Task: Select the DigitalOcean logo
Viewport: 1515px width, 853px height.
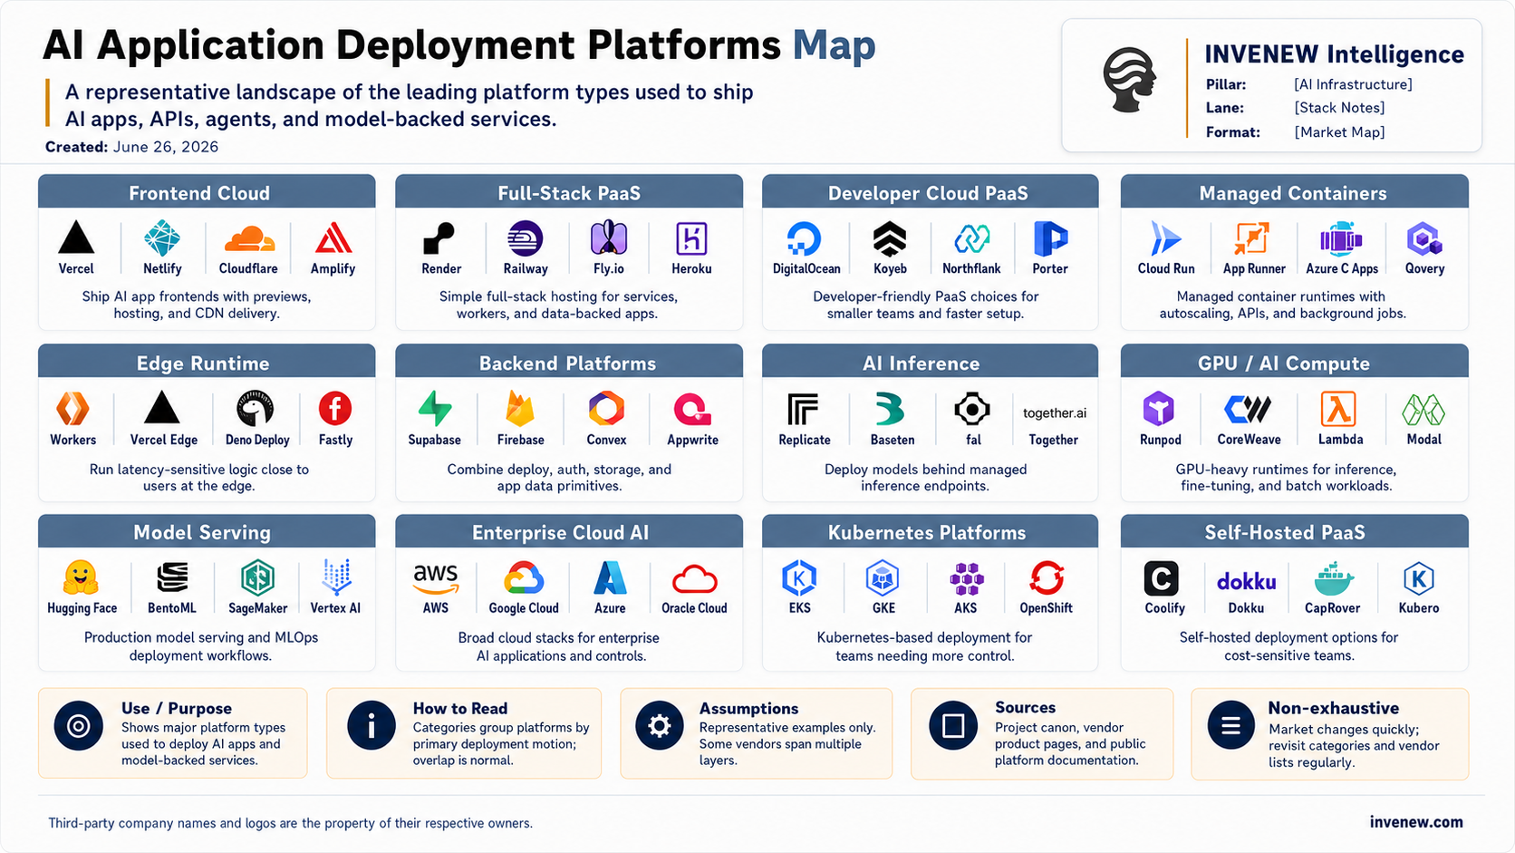Action: (x=803, y=239)
